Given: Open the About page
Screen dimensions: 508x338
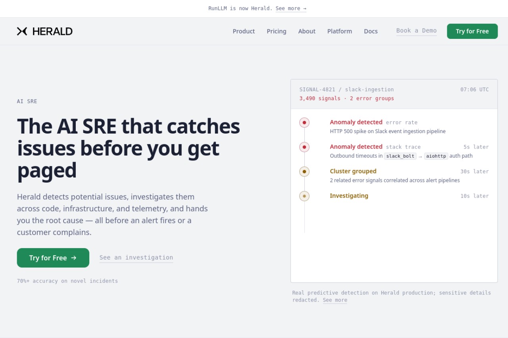Looking at the screenshot, I should (x=307, y=31).
